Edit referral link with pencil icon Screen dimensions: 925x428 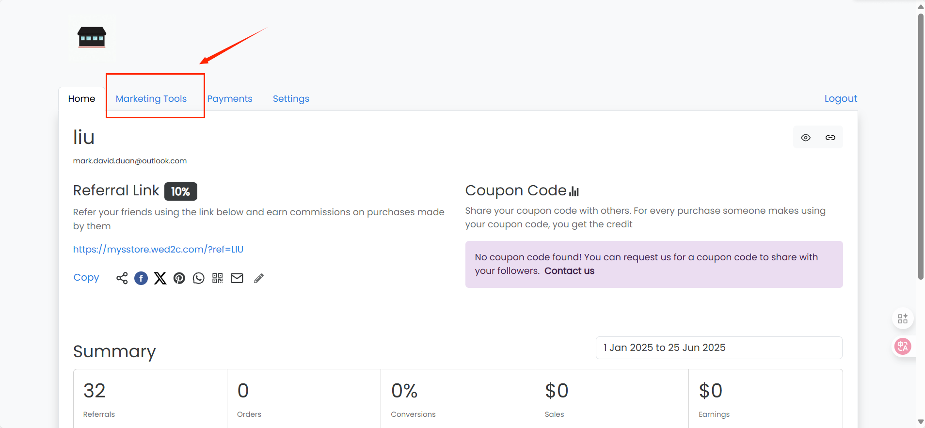[x=259, y=278]
